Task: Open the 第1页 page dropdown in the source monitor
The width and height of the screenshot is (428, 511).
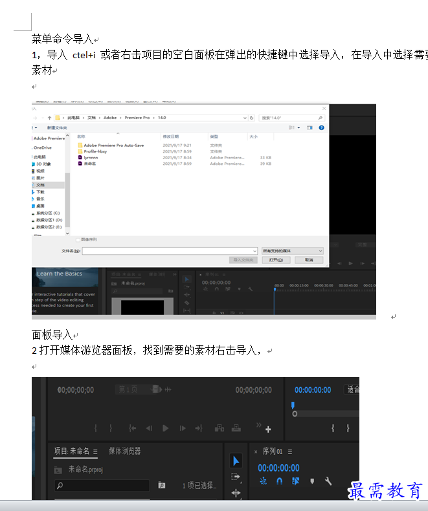Action: [137, 389]
